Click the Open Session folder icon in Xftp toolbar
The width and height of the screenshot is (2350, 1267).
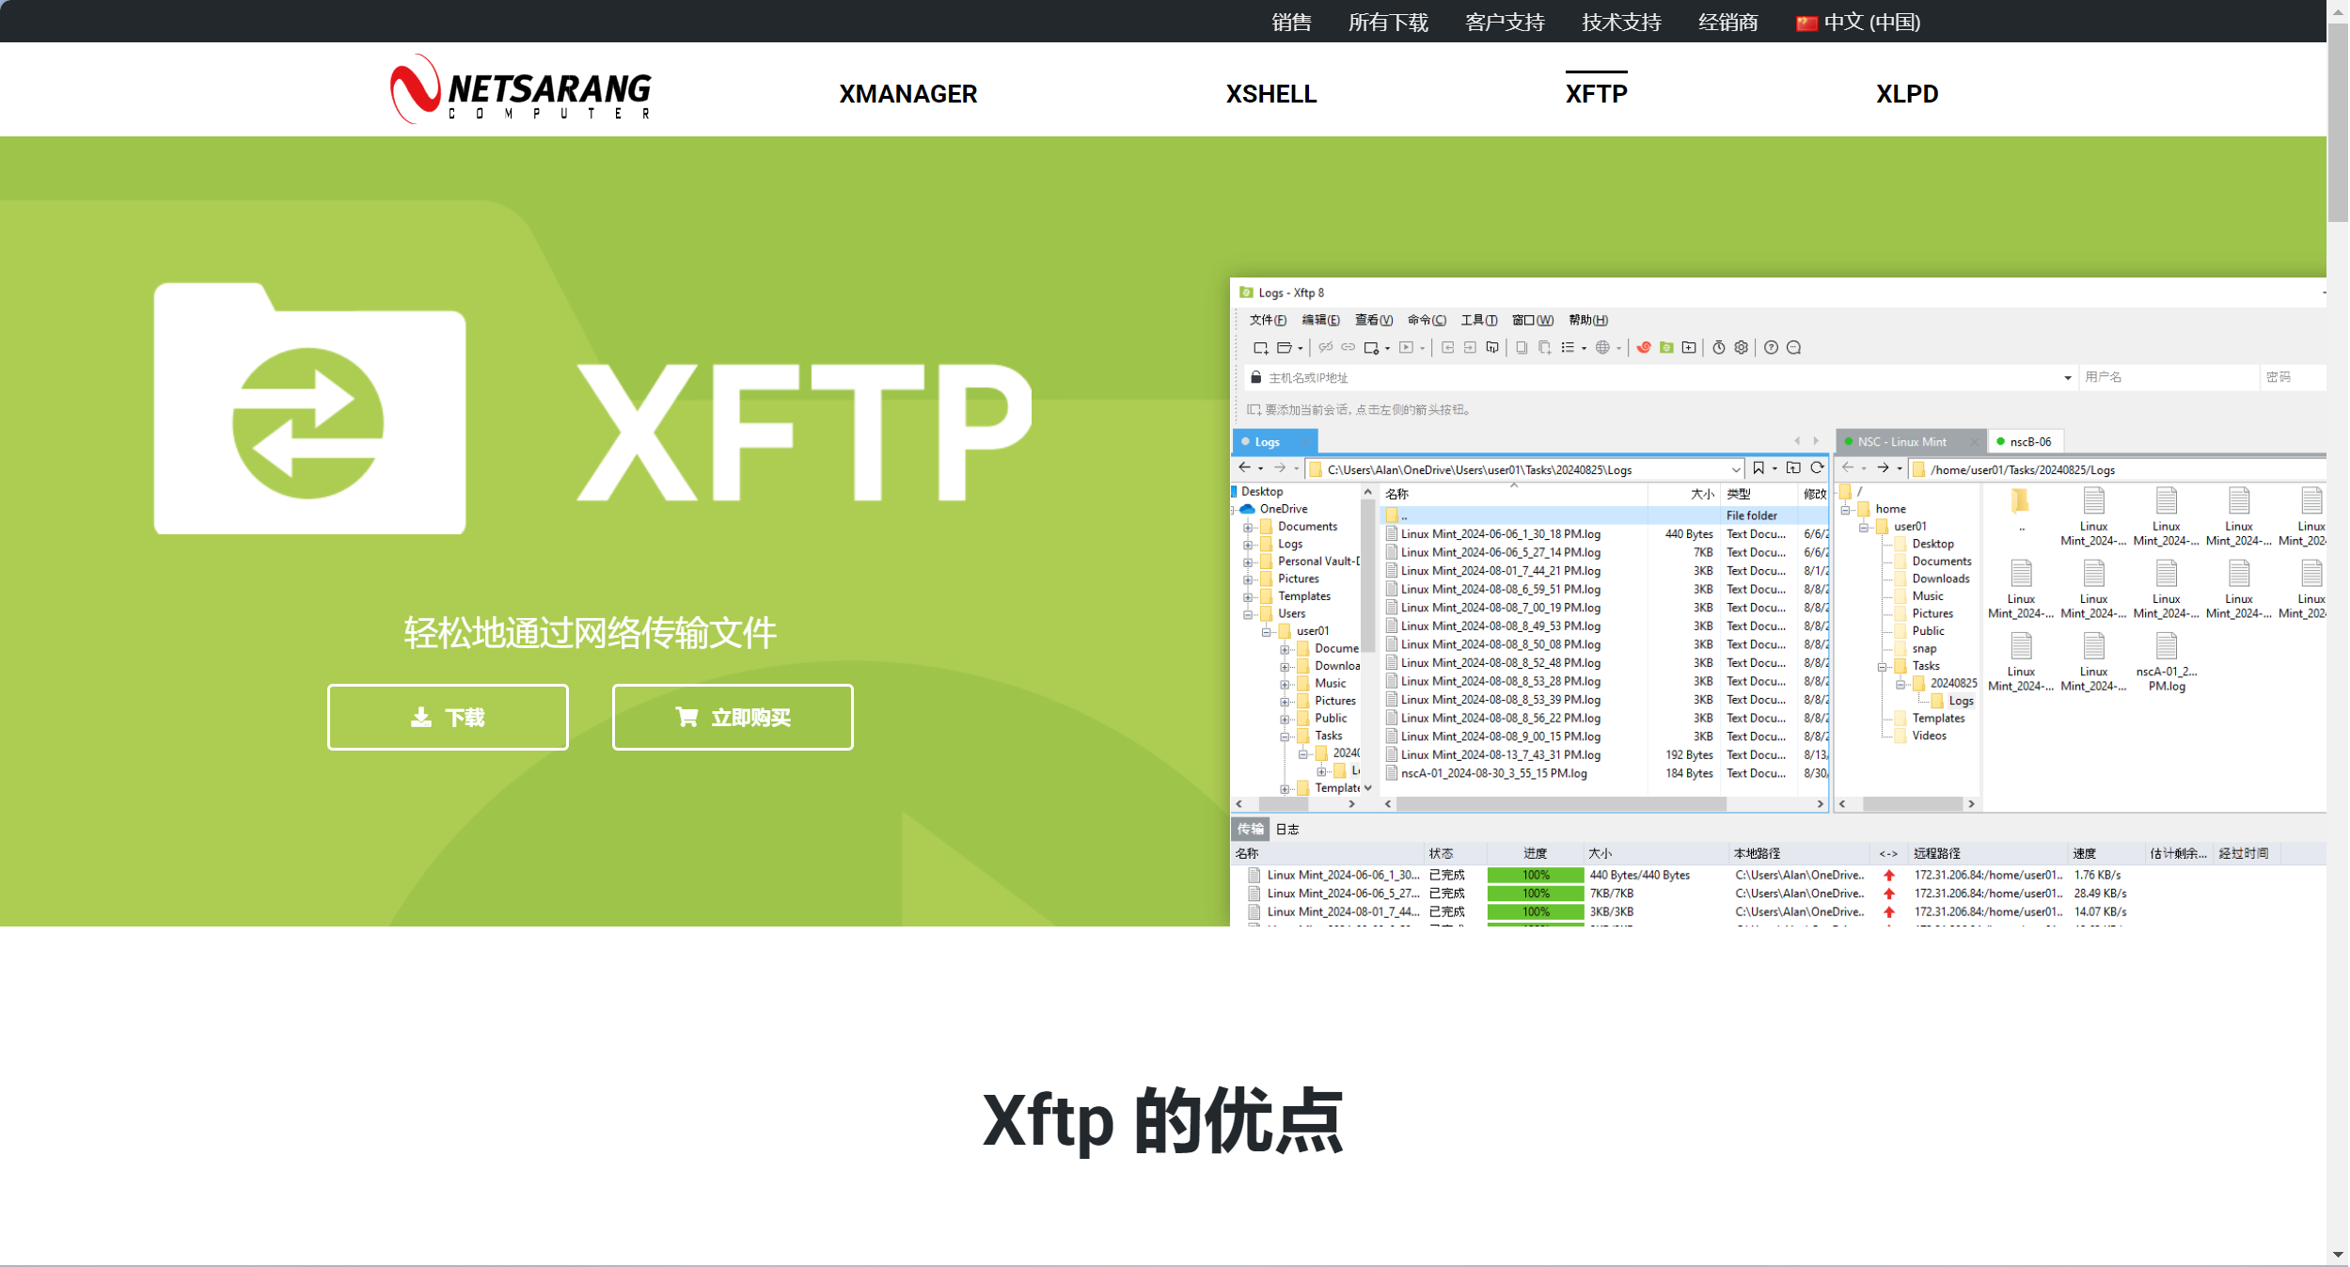[x=1284, y=348]
